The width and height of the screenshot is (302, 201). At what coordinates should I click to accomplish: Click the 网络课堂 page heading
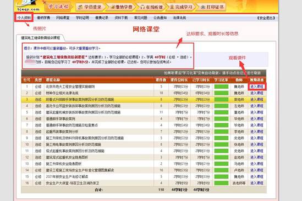146,30
